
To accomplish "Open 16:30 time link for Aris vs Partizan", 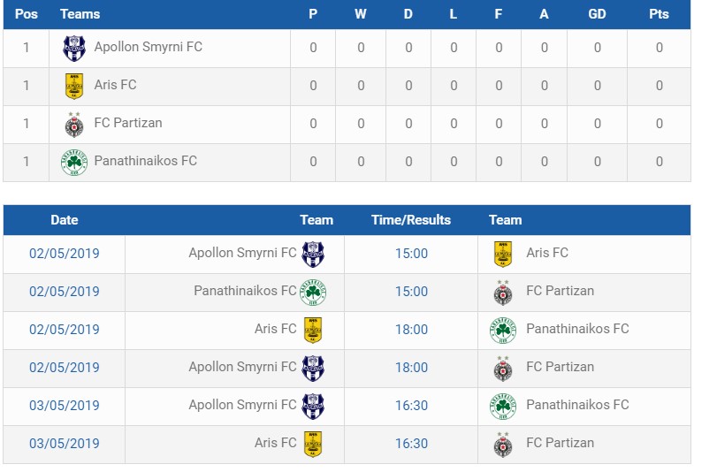I will (411, 443).
